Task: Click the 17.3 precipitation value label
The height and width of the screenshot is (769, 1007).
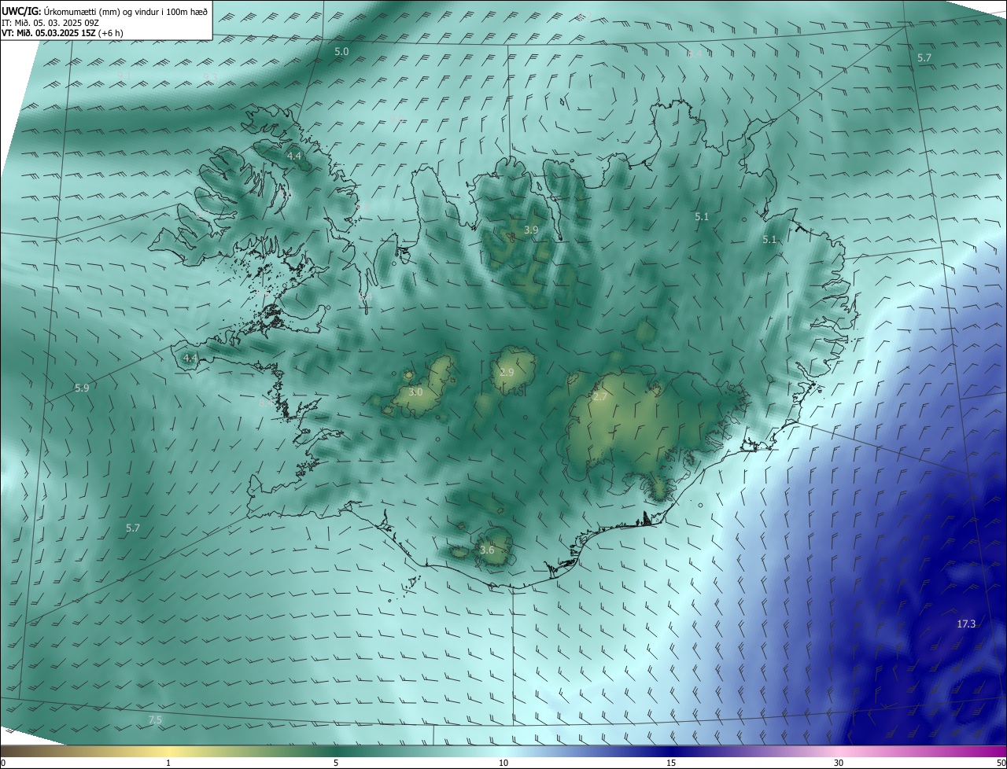Action: click(x=966, y=624)
